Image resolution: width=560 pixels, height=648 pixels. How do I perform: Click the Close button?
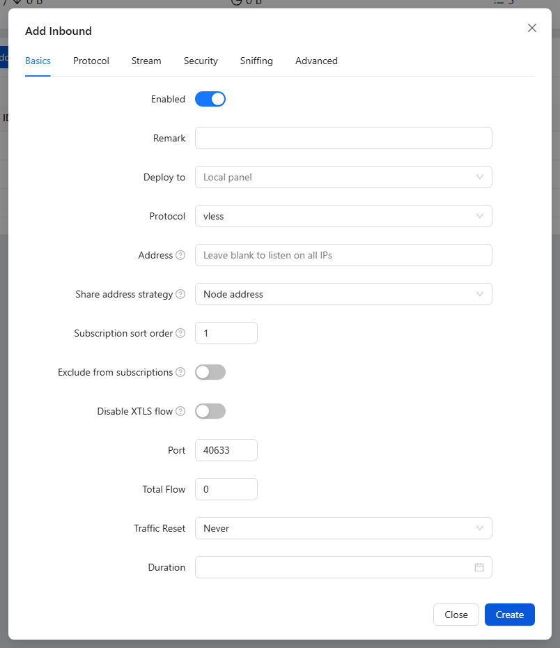456,615
